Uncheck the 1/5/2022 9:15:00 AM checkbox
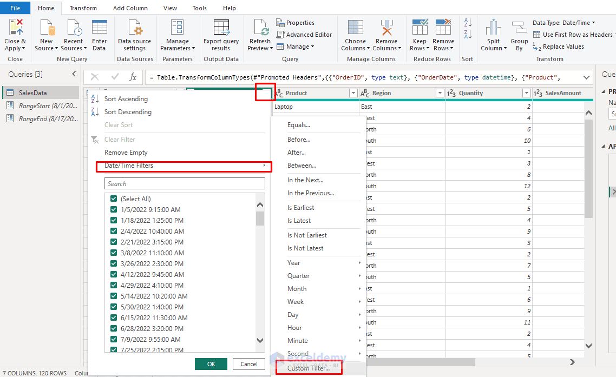616x377 pixels. pyautogui.click(x=114, y=209)
